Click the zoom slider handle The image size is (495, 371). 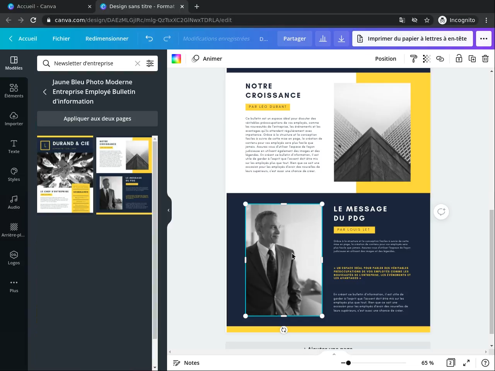click(x=348, y=363)
